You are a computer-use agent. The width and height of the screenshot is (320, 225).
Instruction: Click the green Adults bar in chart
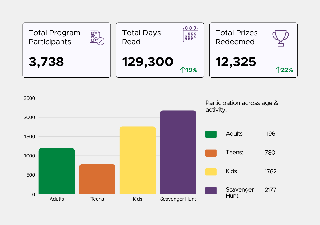[57, 171]
